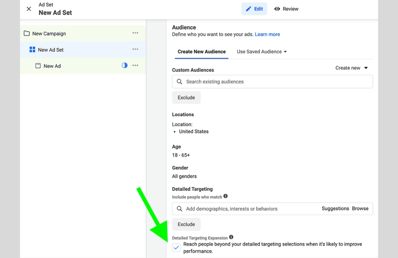This screenshot has width=398, height=258.
Task: Click the Detailed Targeting Expansion info icon
Action: click(x=231, y=237)
